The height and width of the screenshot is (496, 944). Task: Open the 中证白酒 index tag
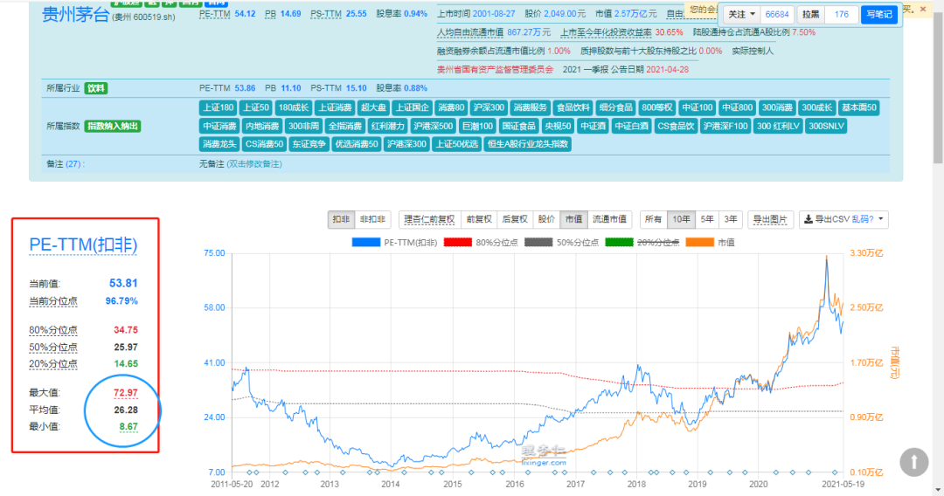point(631,127)
